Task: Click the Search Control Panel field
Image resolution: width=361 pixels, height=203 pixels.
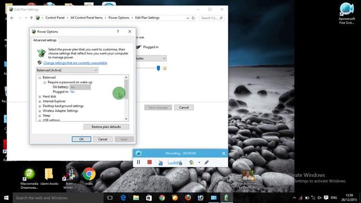Action: pyautogui.click(x=212, y=18)
